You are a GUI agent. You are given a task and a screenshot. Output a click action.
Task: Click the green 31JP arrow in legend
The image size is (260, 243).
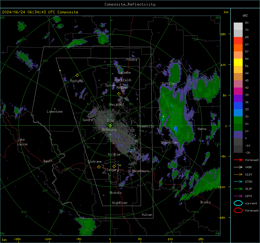(238, 189)
